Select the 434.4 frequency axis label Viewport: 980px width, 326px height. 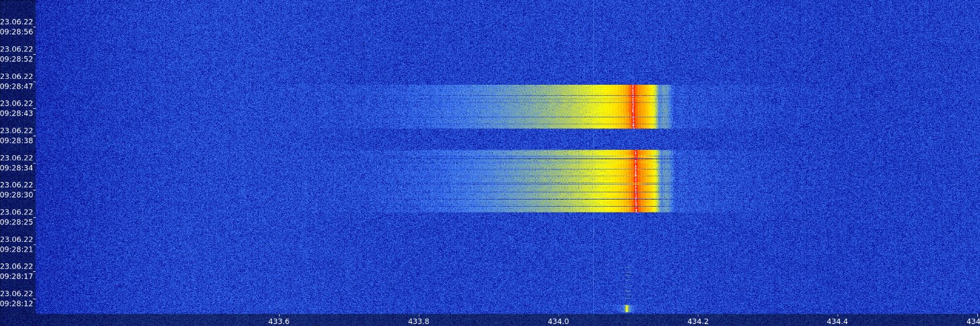837,321
